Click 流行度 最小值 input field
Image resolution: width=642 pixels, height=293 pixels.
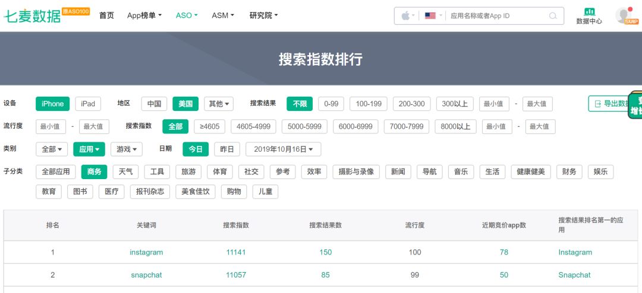(x=51, y=127)
